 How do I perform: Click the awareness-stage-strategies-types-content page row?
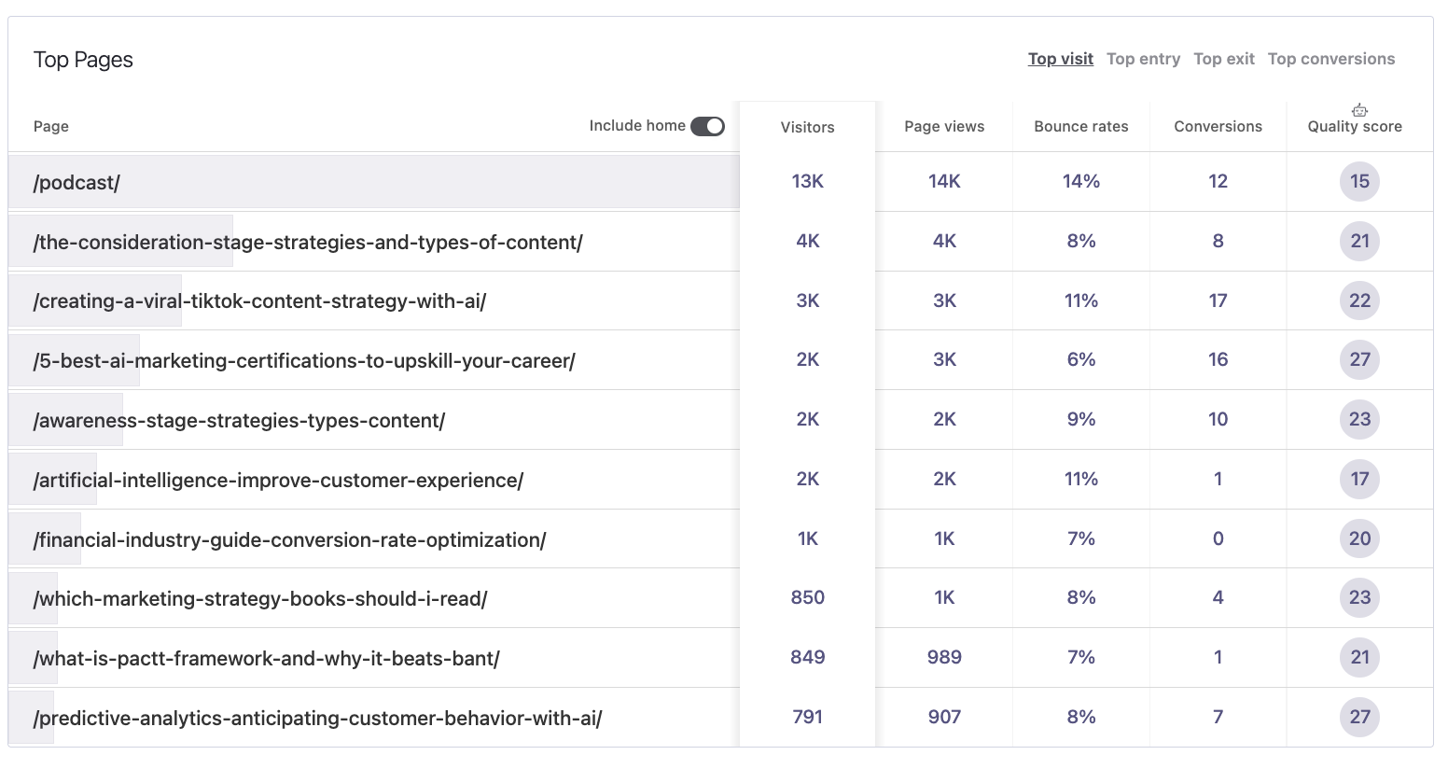[x=239, y=421]
